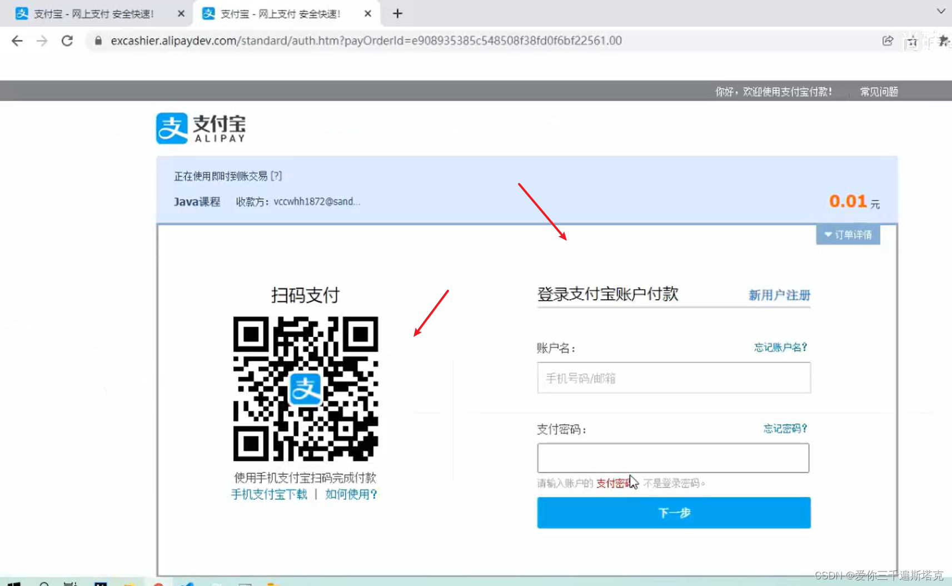Open the 如何使用? help link
Image resolution: width=952 pixels, height=586 pixels.
(351, 494)
